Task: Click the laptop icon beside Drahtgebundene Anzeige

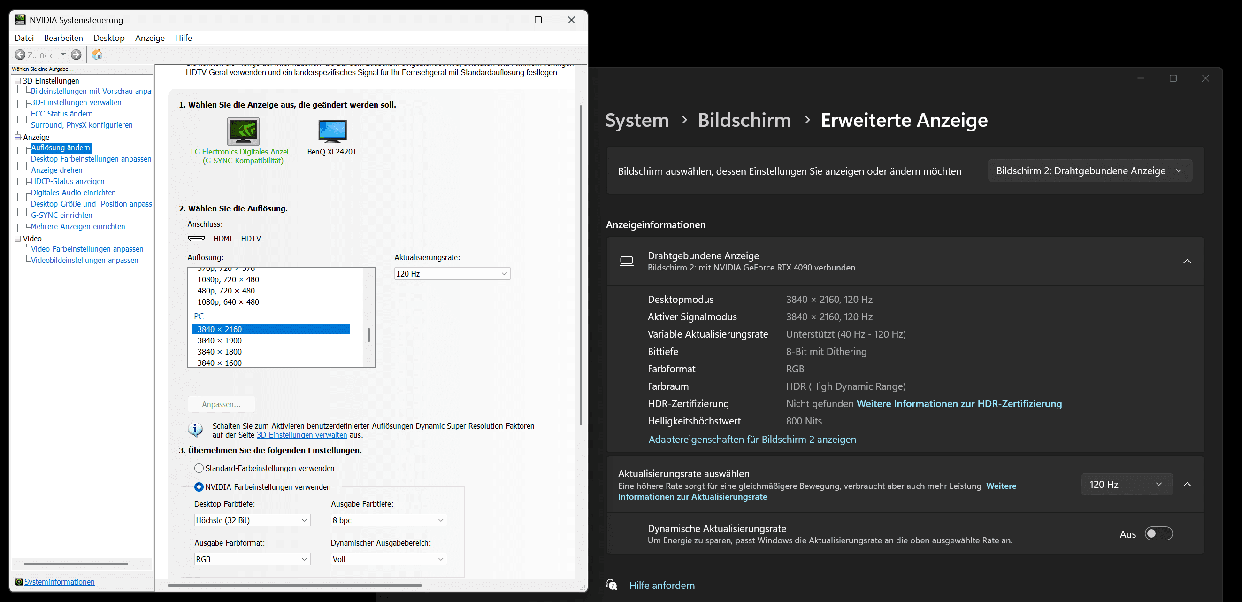Action: pyautogui.click(x=626, y=261)
